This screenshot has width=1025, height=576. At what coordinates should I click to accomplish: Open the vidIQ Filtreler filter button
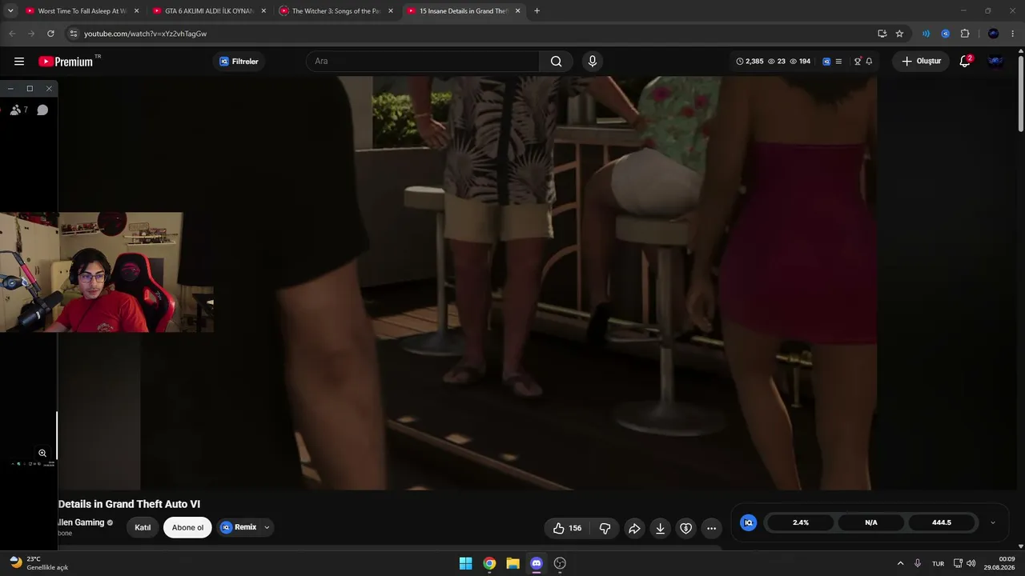pos(239,62)
